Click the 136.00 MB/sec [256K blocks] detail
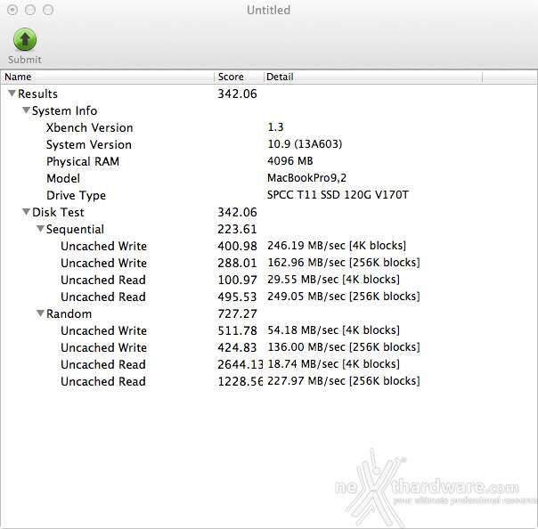The height and width of the screenshot is (529, 538). click(344, 346)
